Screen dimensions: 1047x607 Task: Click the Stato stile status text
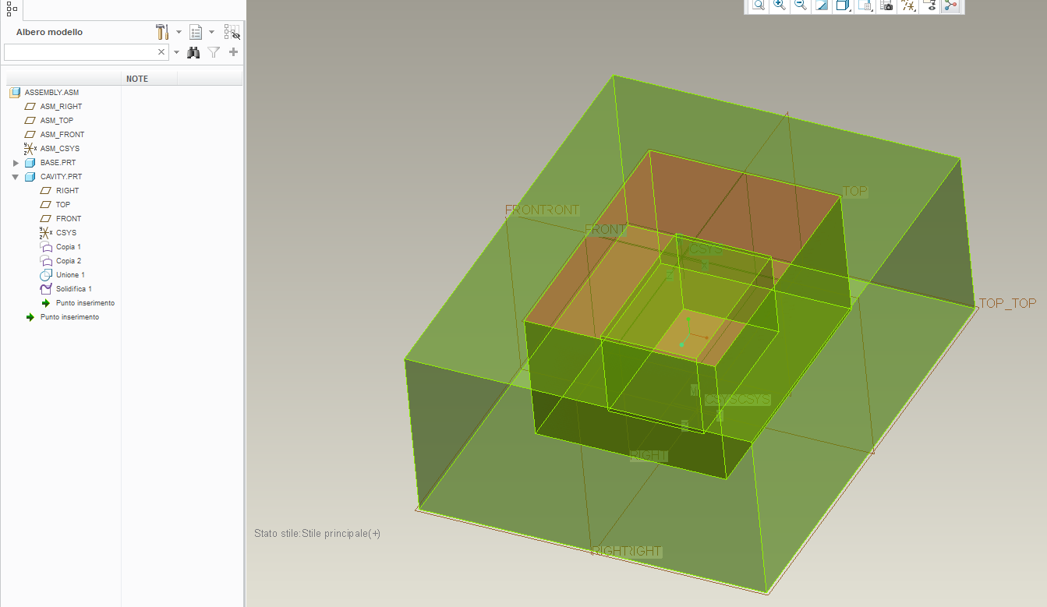(317, 534)
